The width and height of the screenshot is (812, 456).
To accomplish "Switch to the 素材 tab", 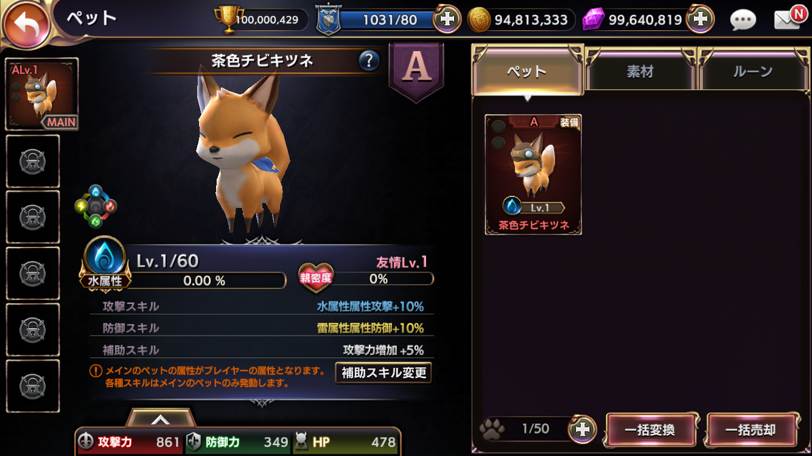I will pos(640,71).
